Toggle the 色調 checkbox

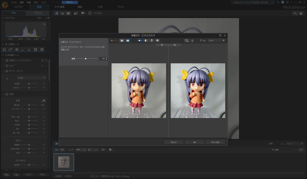pos(7,94)
